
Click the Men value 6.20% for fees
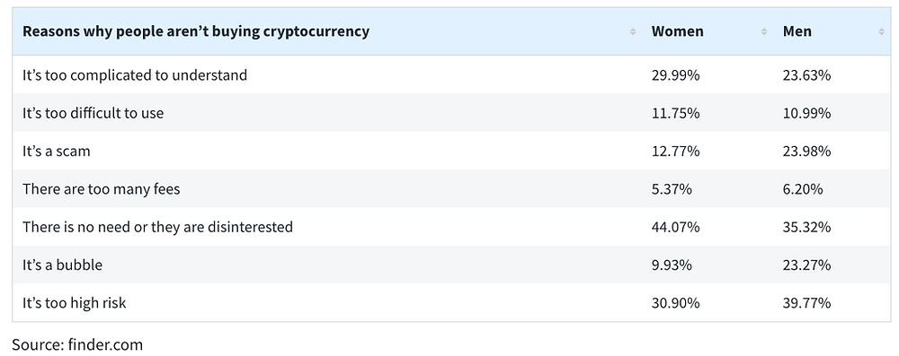803,189
